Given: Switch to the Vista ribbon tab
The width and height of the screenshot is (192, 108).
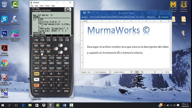Looking at the screenshot, I should click(132, 17).
